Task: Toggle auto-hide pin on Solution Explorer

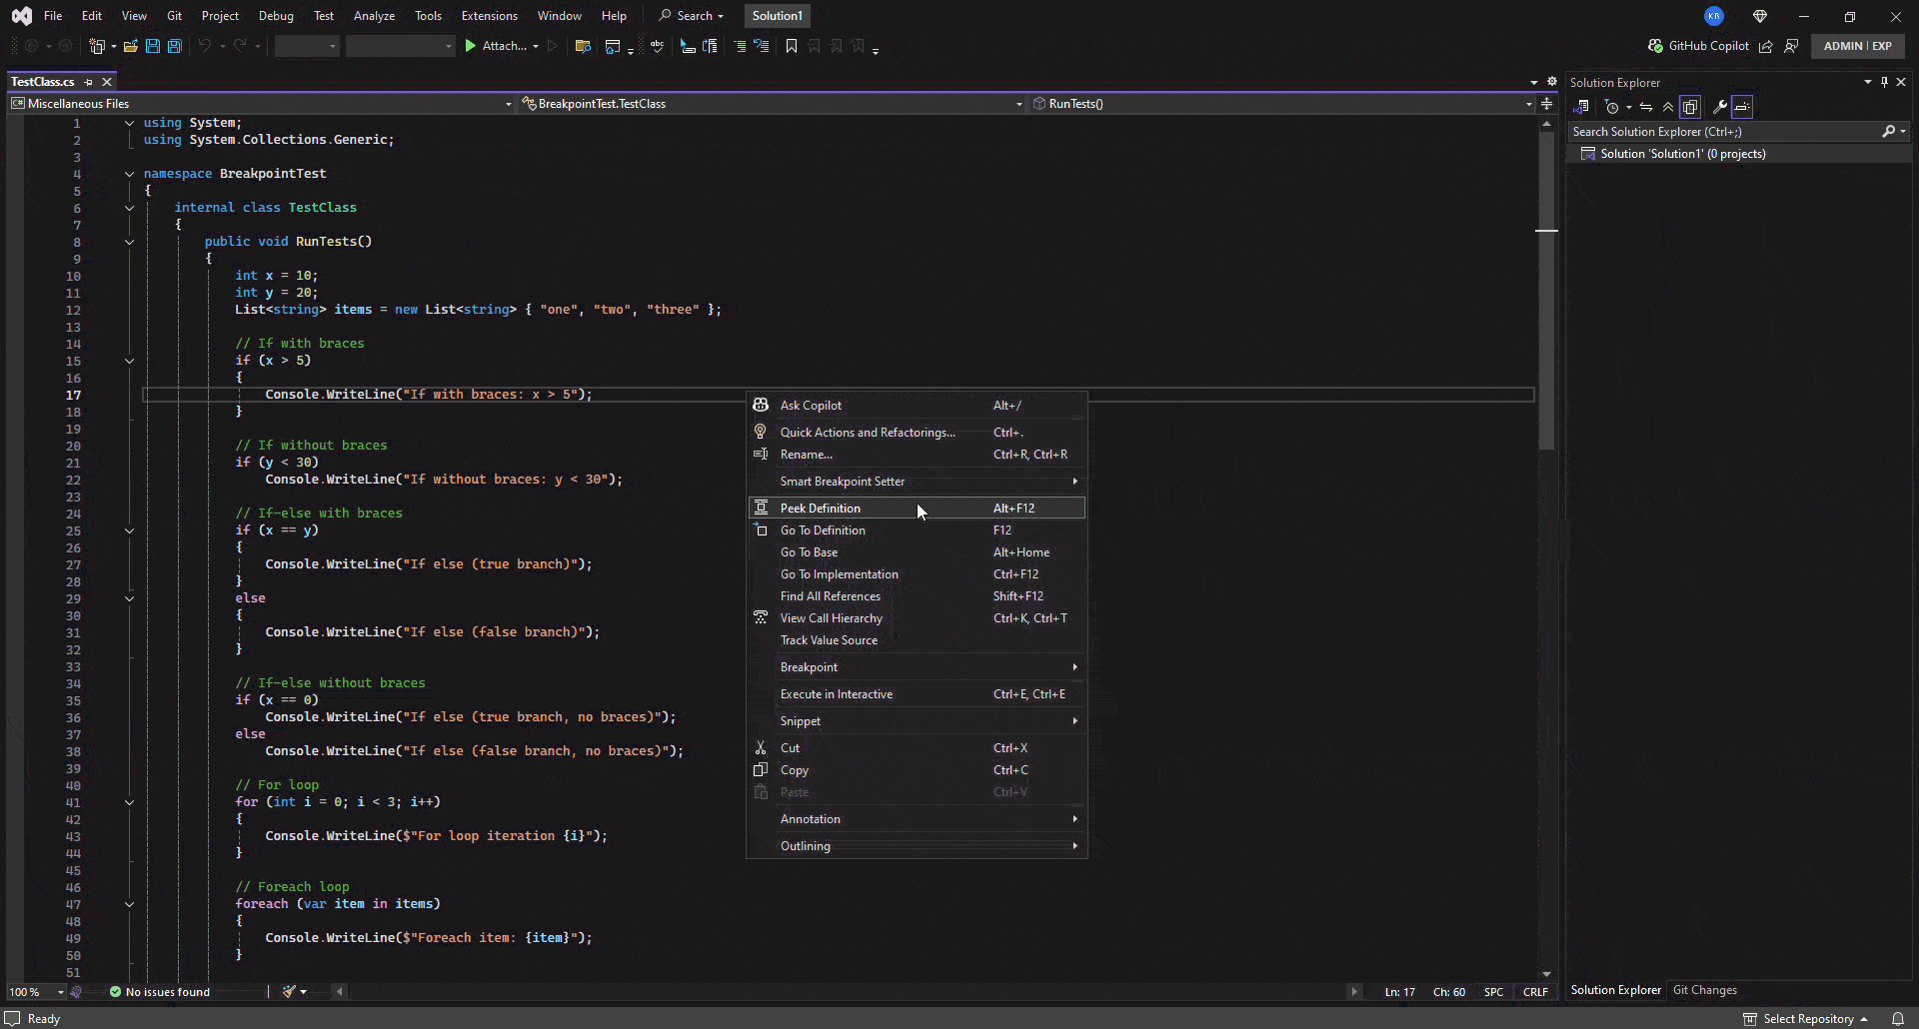Action: pos(1884,82)
